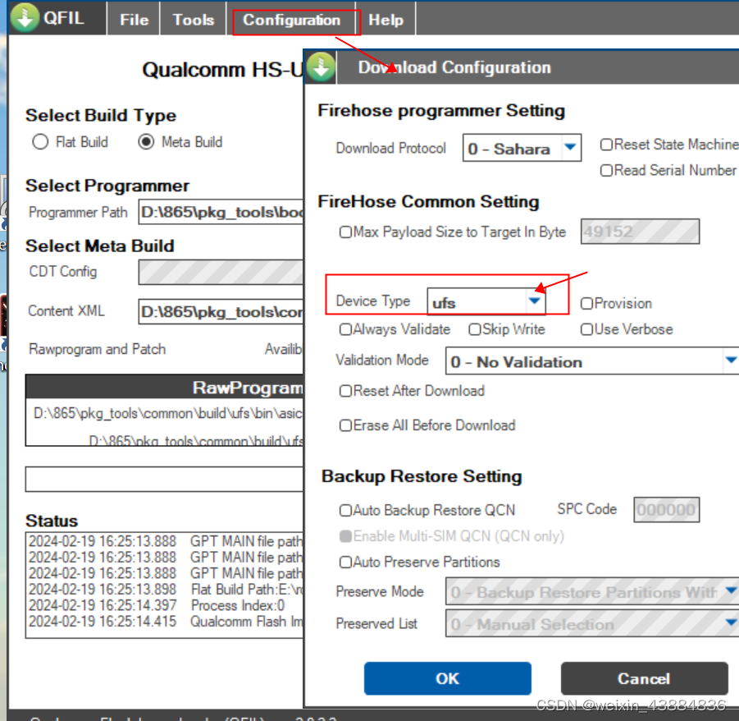The height and width of the screenshot is (721, 739).
Task: Select the Meta Build radio button
Action: coord(146,142)
